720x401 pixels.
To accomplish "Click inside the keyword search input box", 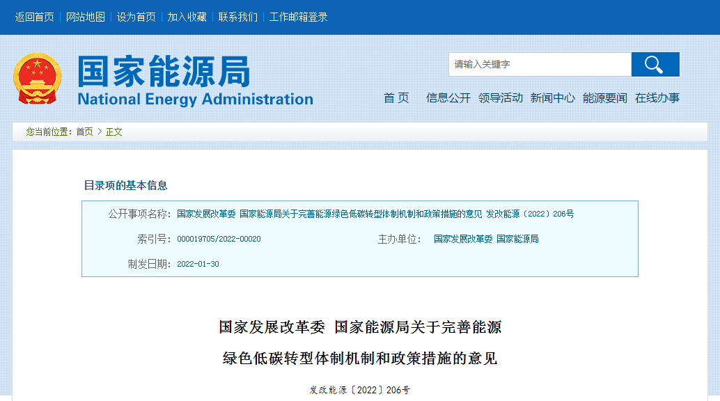I will click(x=540, y=64).
